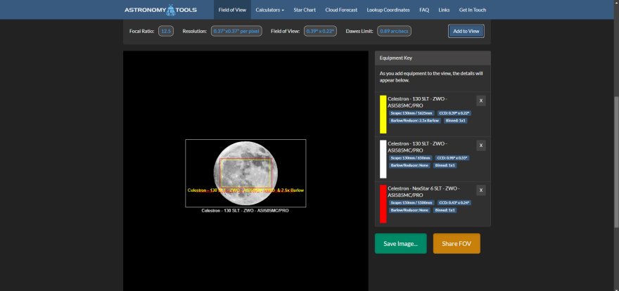Image resolution: width=619 pixels, height=291 pixels.
Task: Open the Field of View tab
Action: point(232,11)
